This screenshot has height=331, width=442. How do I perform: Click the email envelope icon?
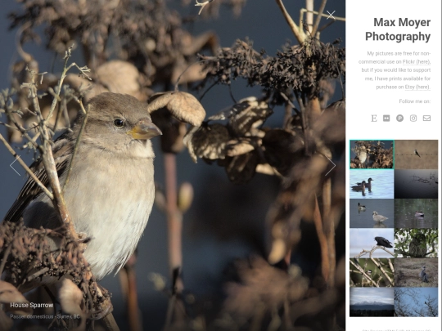(426, 119)
